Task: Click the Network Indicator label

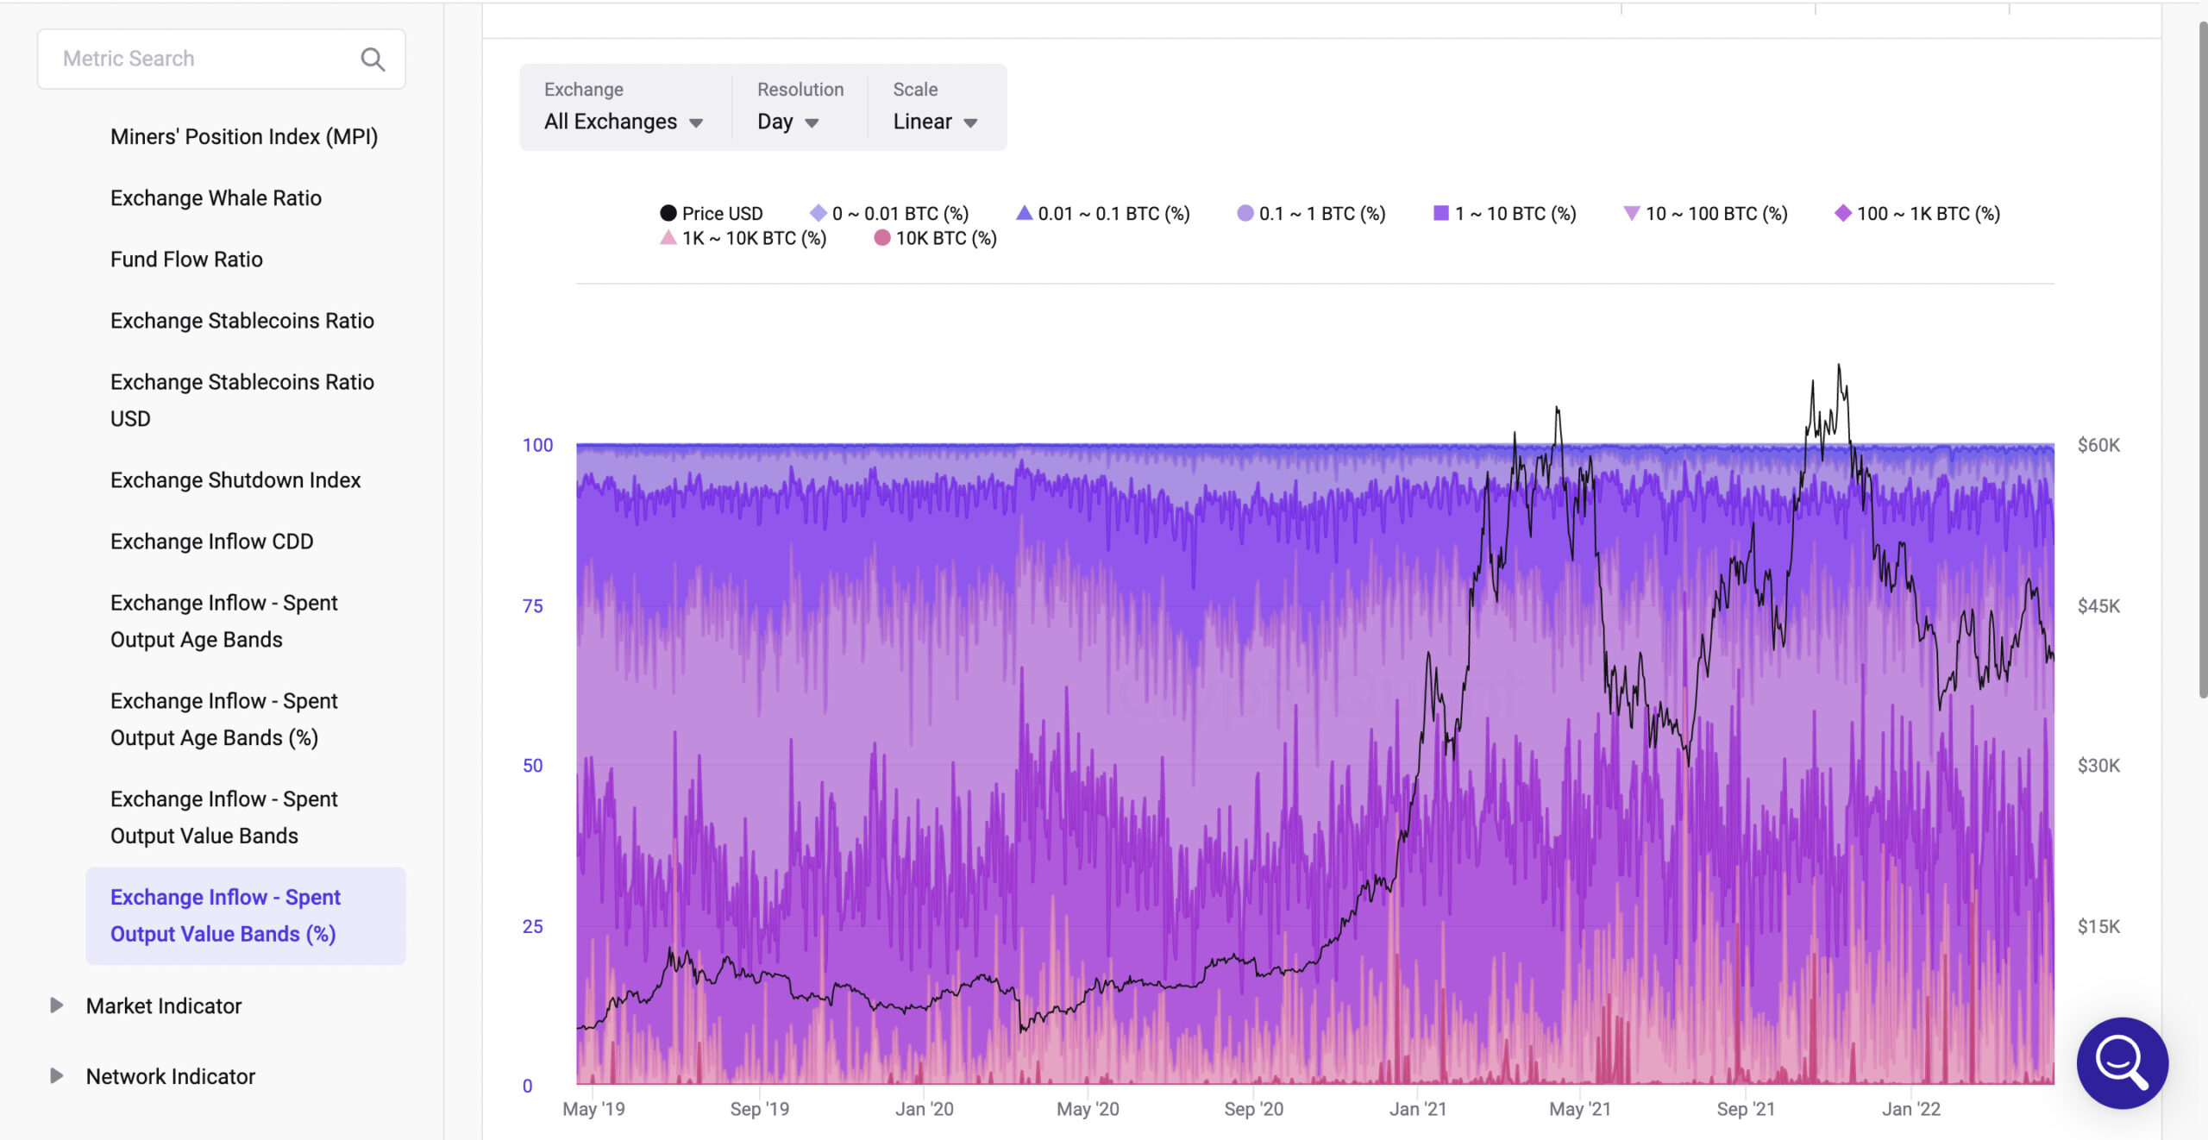Action: pos(171,1076)
